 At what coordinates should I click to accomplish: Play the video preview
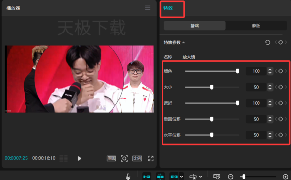point(80,158)
